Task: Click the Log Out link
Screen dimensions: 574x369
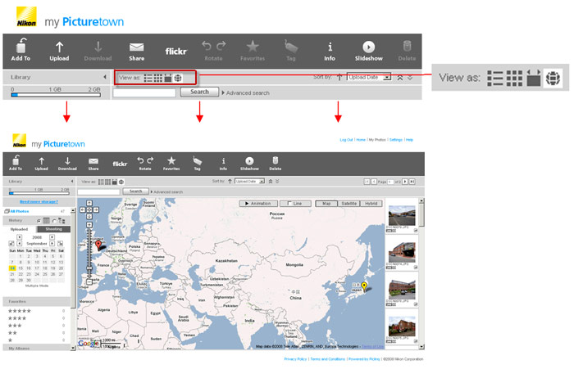Action: 346,140
